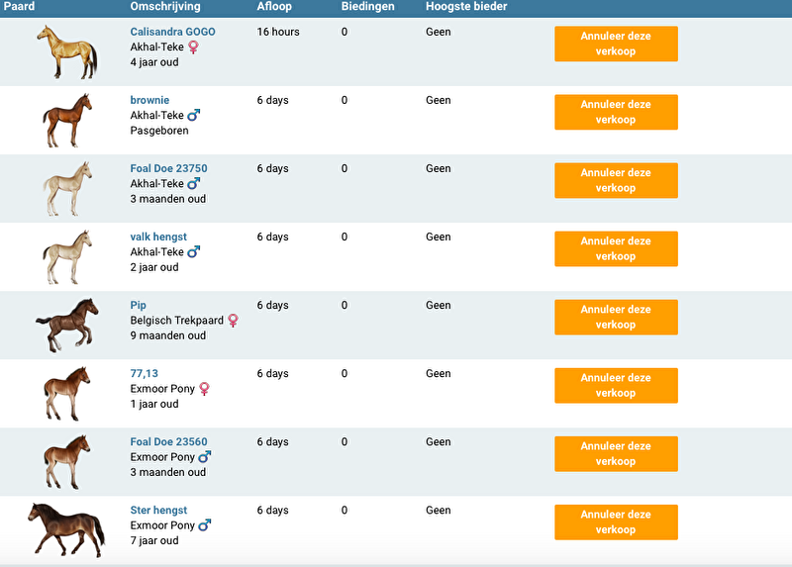Cancel the sale of horse 77,13

(616, 385)
